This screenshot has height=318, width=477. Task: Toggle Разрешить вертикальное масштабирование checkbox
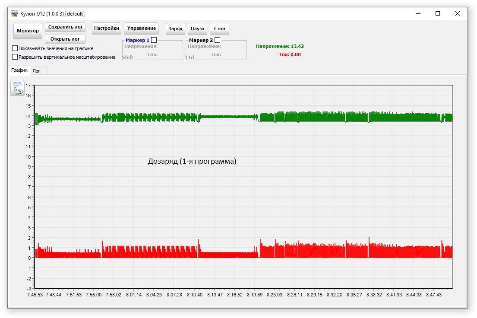click(15, 57)
